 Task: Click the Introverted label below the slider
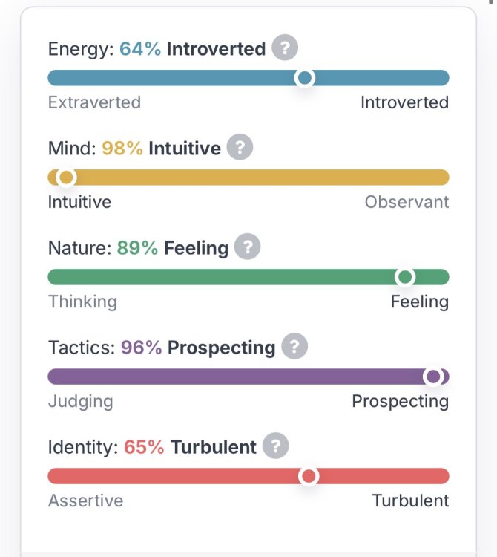click(x=405, y=102)
